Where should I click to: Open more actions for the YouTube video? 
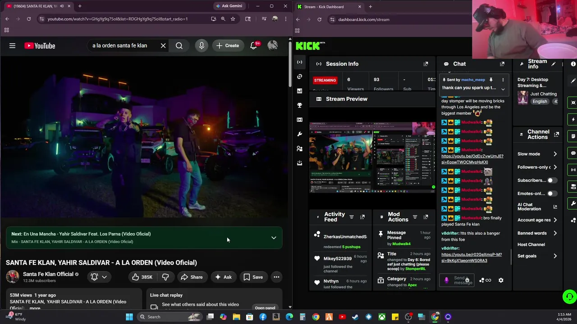[276, 277]
